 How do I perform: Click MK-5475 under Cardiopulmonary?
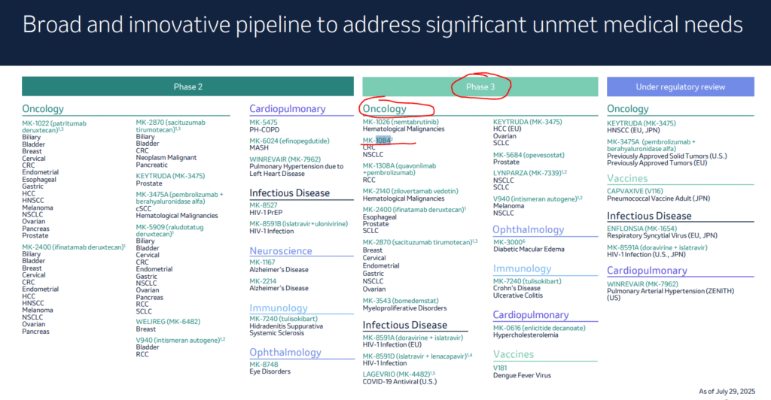[x=263, y=123]
